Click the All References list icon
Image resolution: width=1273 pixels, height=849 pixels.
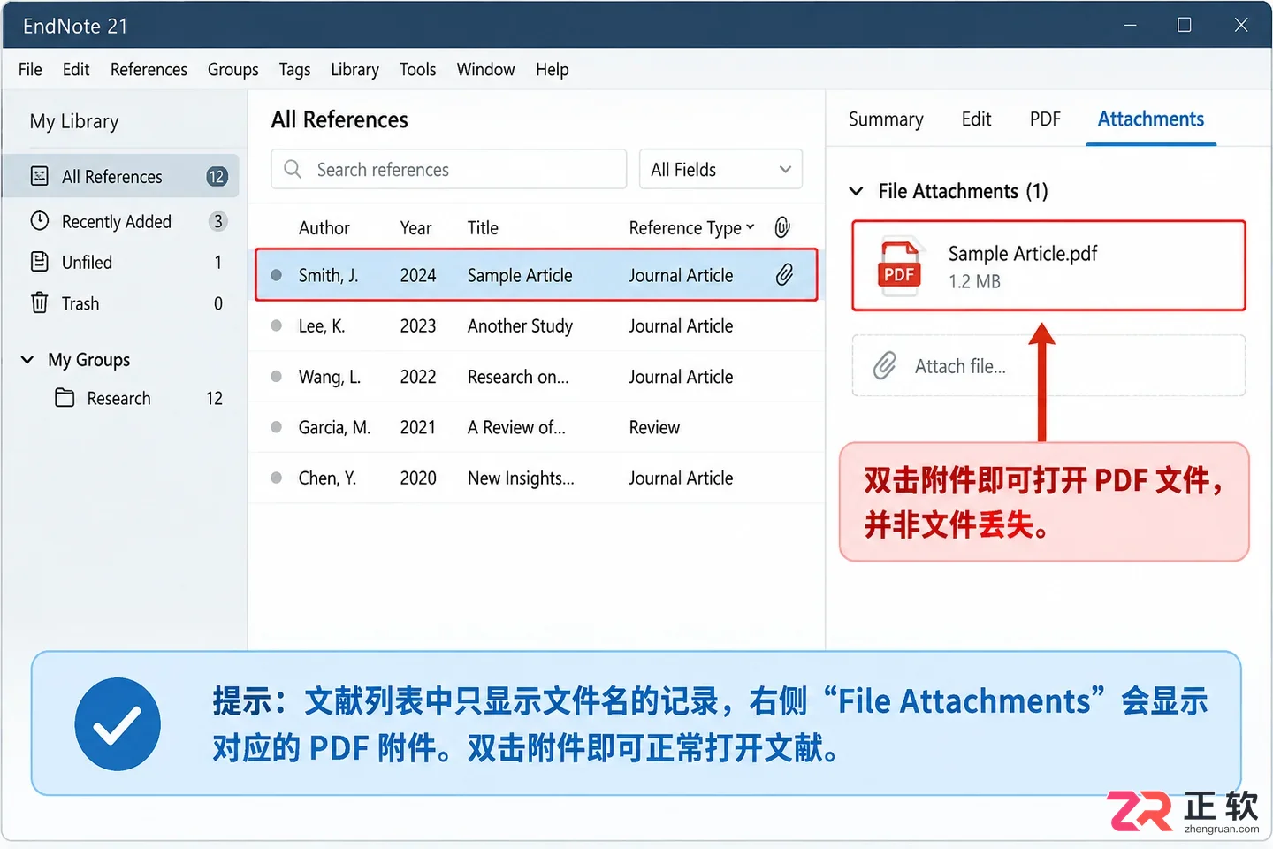(x=40, y=176)
